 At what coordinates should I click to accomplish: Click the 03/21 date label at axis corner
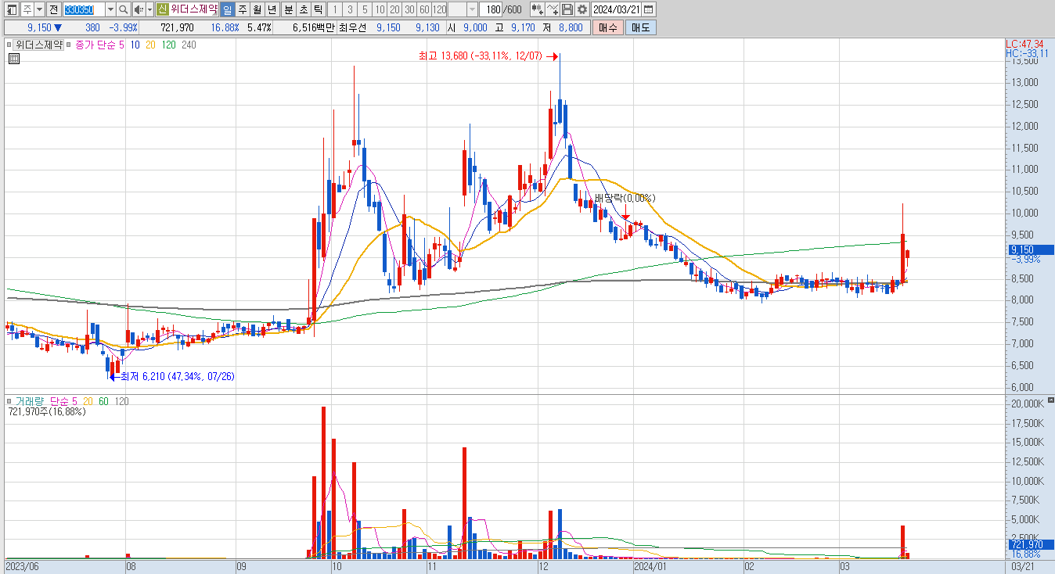coord(1023,566)
